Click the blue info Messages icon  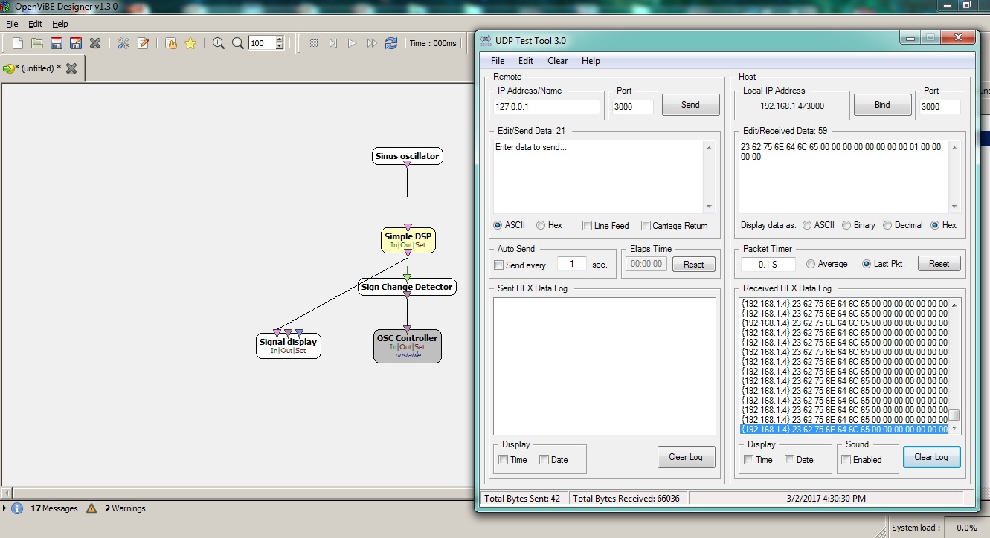17,508
